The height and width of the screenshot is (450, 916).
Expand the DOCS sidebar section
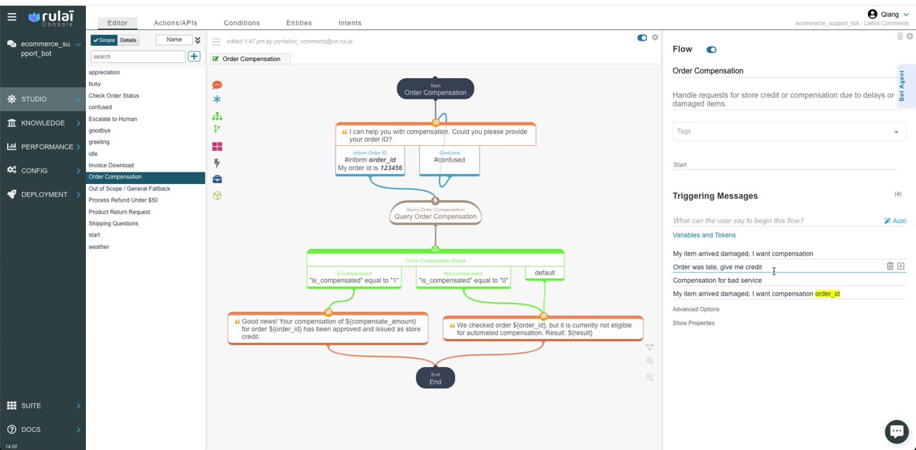(x=43, y=429)
